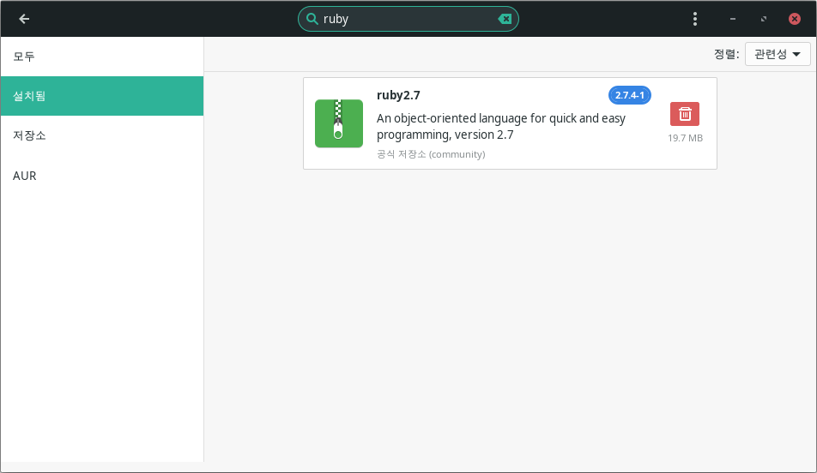Clear the 'ruby' search text
The image size is (817, 473).
pyautogui.click(x=505, y=19)
